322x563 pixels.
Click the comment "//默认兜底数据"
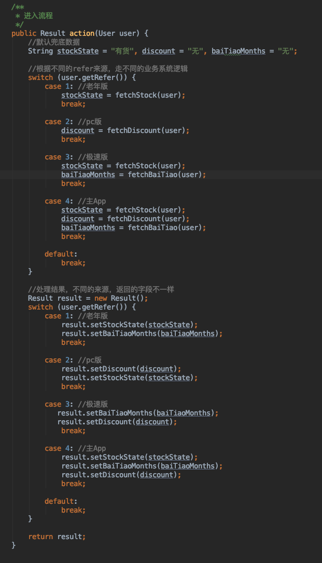point(54,43)
